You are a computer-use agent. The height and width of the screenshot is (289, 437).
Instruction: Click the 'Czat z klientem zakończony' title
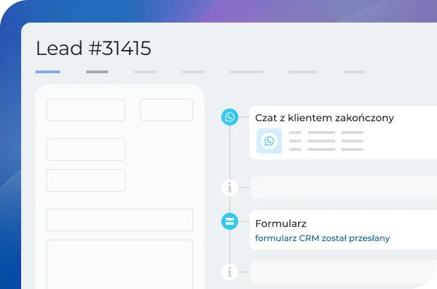pyautogui.click(x=324, y=118)
